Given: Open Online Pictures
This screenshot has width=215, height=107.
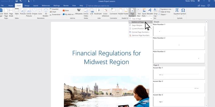Looking at the screenshot, I should pos(29,12).
